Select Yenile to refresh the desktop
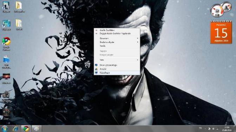Image resolution: width=236 pixels, height=132 pixels. [117, 46]
